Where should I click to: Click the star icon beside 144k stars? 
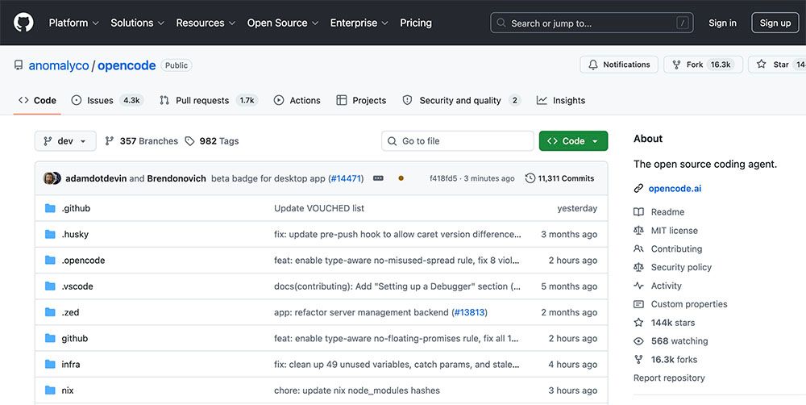pos(638,323)
